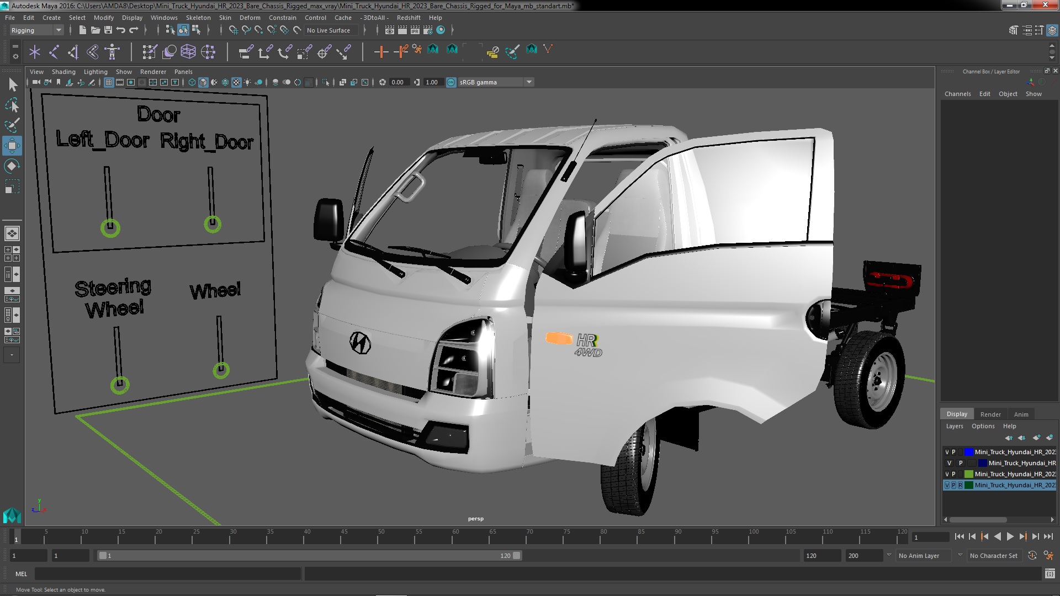Expand the sRGB gamma view transform dropdown
1060x596 pixels.
click(x=529, y=82)
